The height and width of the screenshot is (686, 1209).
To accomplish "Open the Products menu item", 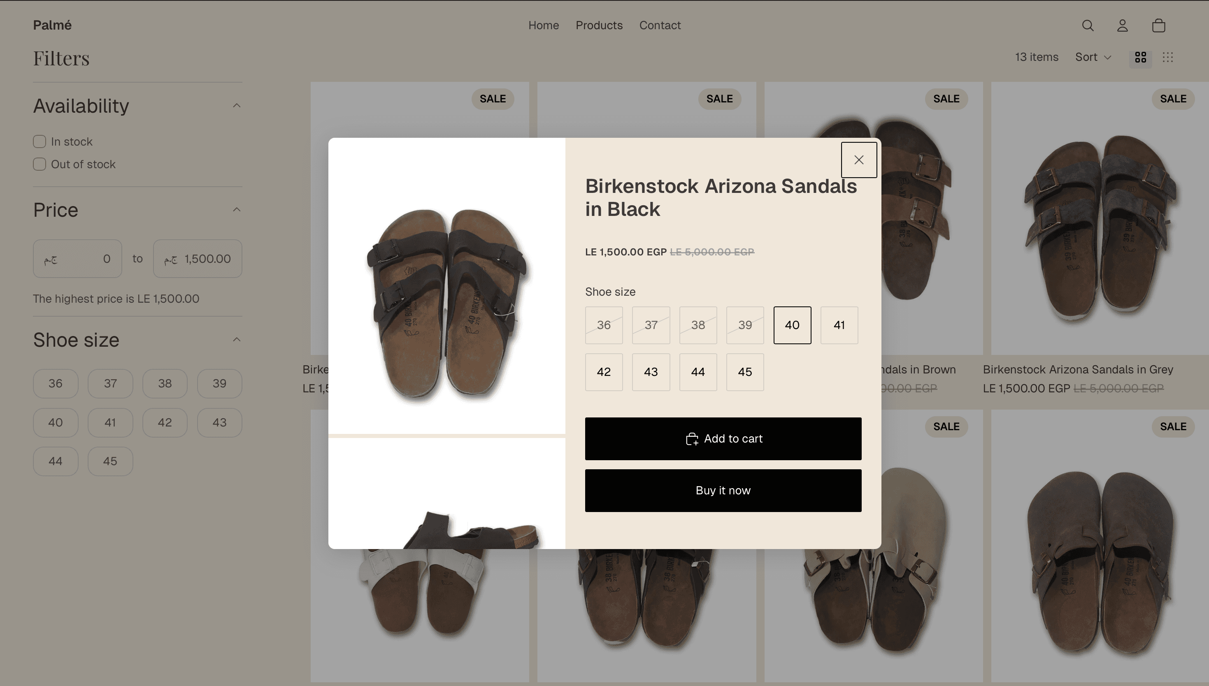I will [x=599, y=25].
